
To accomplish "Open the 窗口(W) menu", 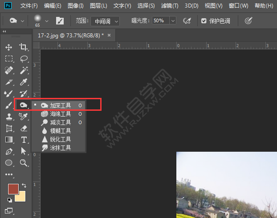I will coord(238,6).
